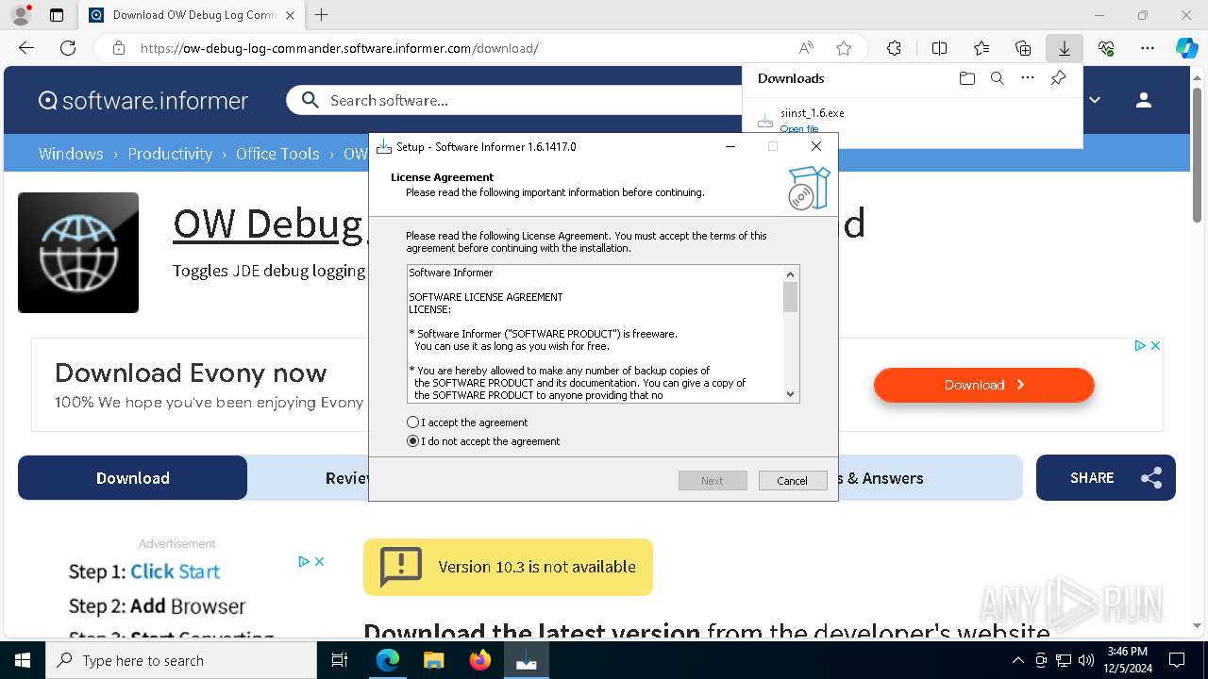This screenshot has width=1208, height=679.
Task: Click the Edge profile avatar icon
Action: tap(21, 15)
